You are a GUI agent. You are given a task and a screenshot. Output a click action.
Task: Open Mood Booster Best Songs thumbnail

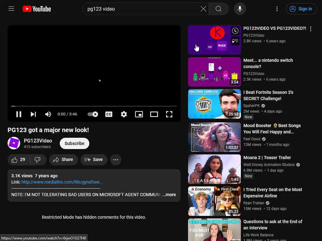point(214,137)
